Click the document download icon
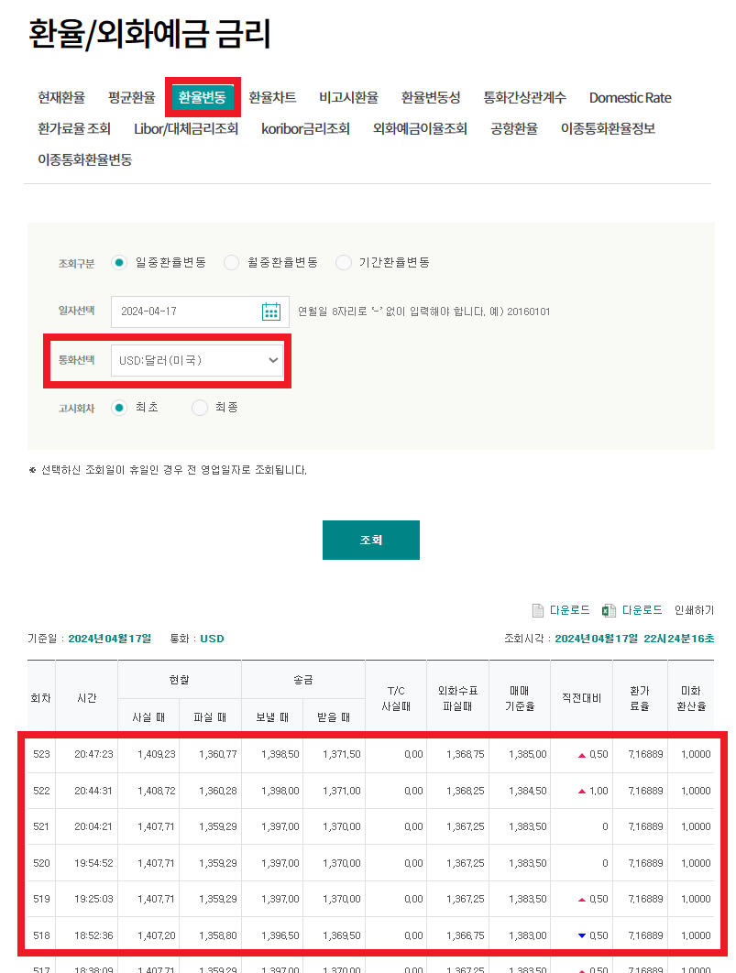This screenshot has height=973, width=736. 538,610
